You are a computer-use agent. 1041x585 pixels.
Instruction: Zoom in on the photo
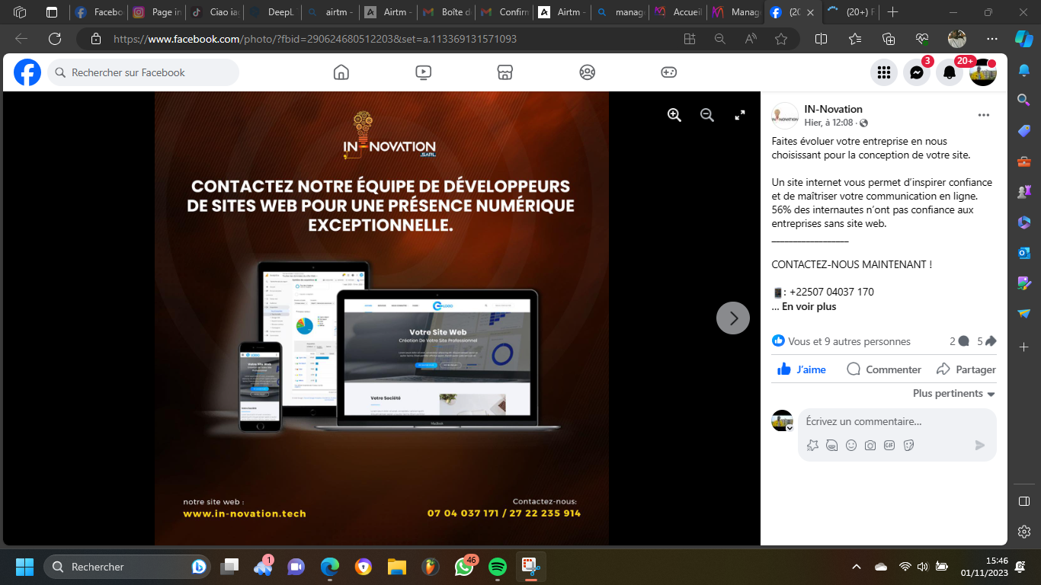[x=674, y=115]
